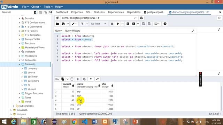Open the graph visualiser icon
Screen dimensions: 223x125
(98, 79)
